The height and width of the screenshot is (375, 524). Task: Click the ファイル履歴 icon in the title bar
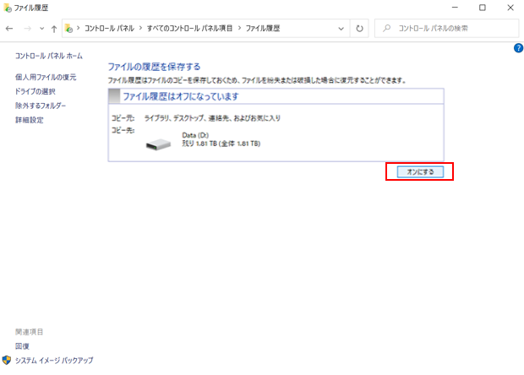pos(8,8)
